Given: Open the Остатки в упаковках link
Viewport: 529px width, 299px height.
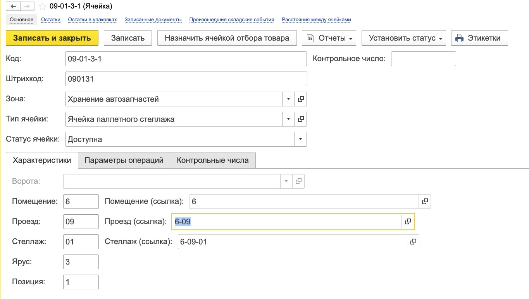Looking at the screenshot, I should click(92, 19).
